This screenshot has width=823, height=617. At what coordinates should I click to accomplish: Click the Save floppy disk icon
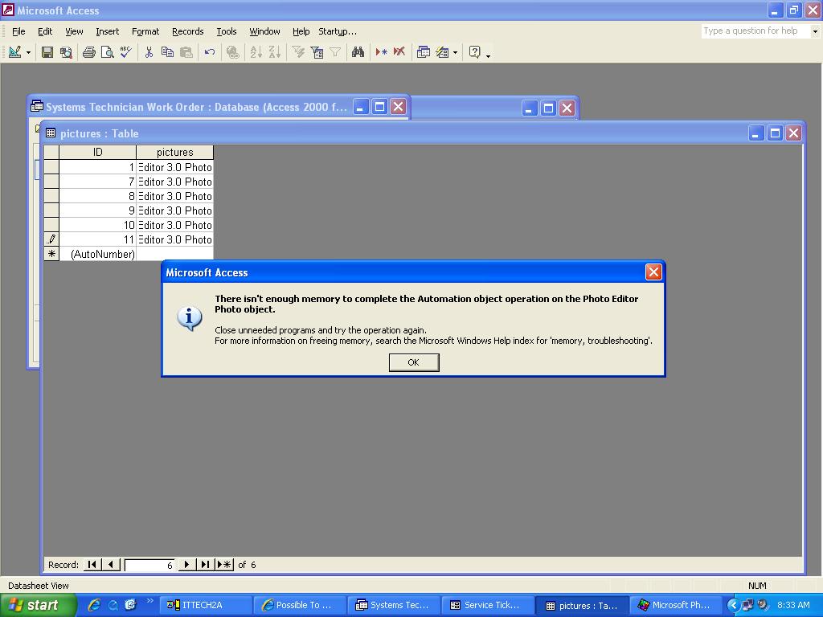(47, 52)
